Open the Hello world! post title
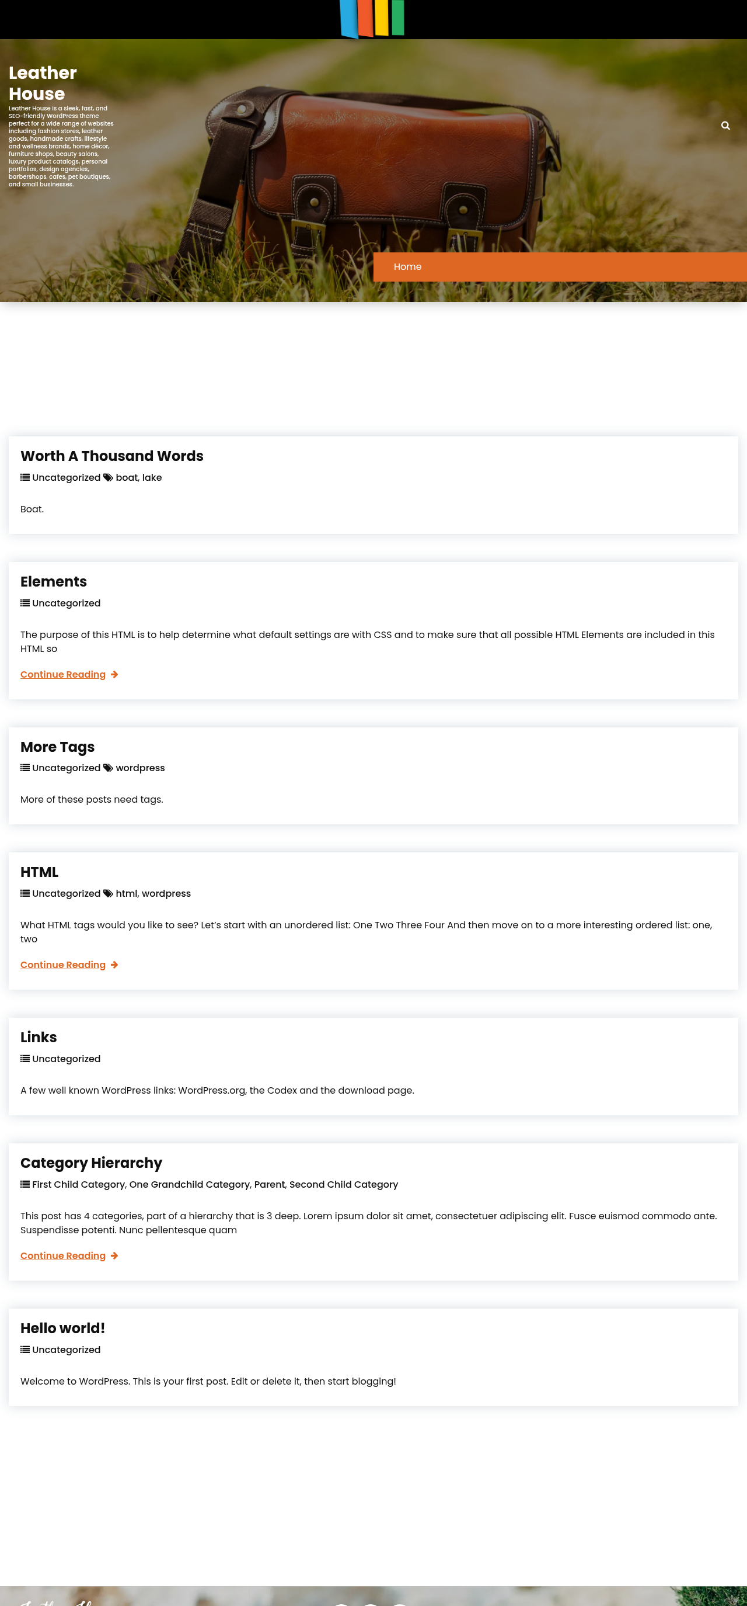 coord(62,1328)
